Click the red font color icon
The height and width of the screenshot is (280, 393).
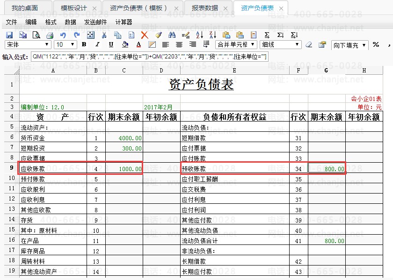[138, 45]
